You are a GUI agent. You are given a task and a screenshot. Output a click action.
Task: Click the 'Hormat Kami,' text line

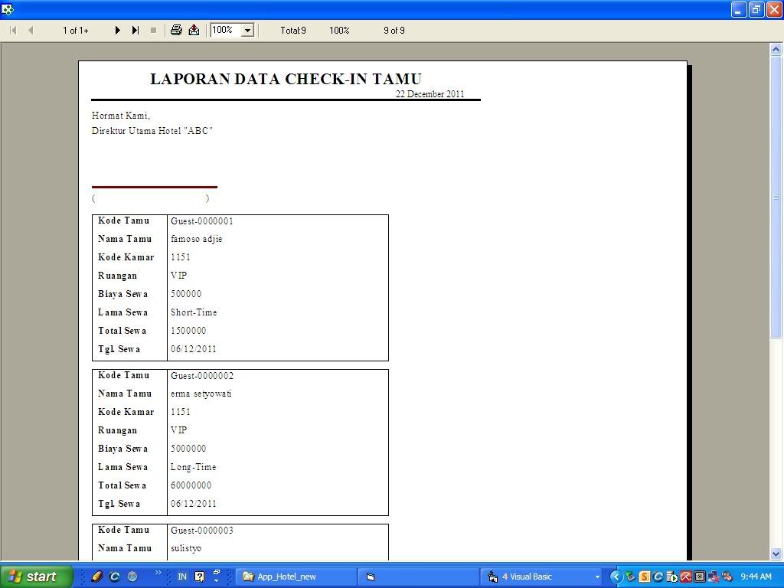[x=121, y=116]
